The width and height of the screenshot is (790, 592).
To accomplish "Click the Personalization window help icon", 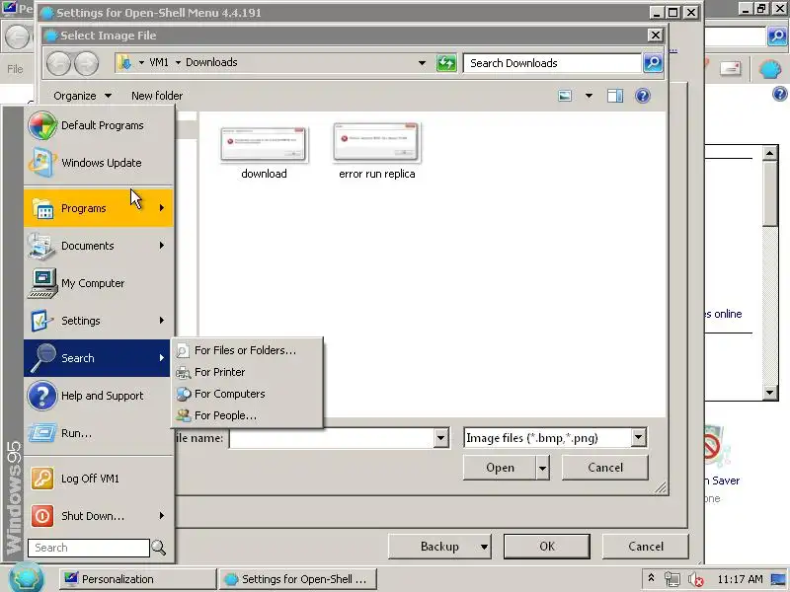I will [x=780, y=94].
